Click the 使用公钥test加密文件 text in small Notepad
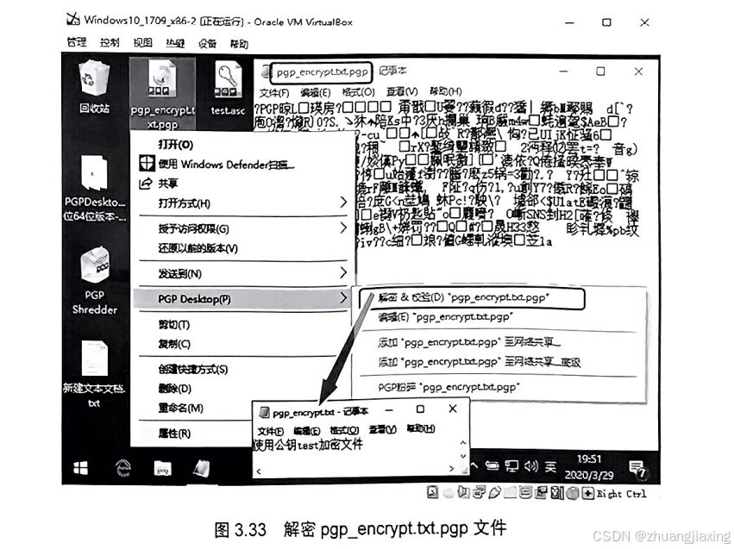The width and height of the screenshot is (734, 549). pyautogui.click(x=308, y=444)
